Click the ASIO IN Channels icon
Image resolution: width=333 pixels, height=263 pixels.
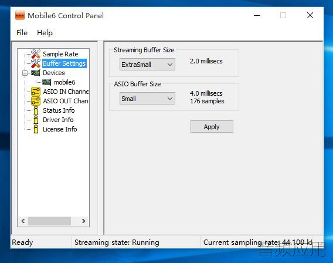(x=36, y=92)
